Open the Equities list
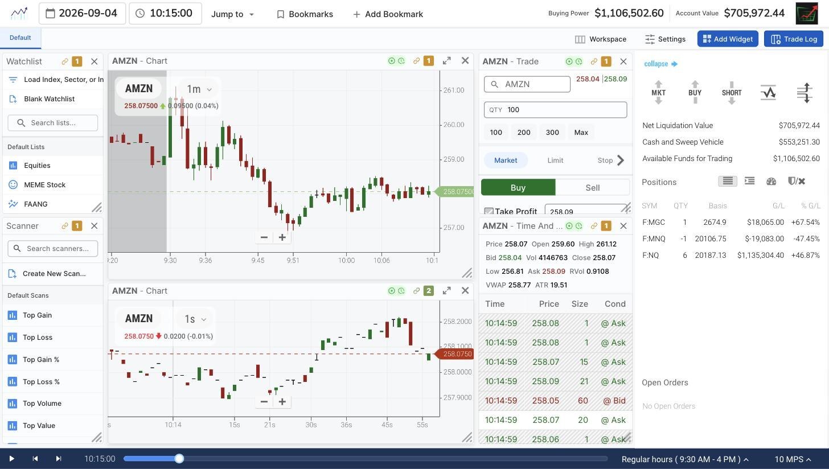The image size is (829, 469). (37, 166)
